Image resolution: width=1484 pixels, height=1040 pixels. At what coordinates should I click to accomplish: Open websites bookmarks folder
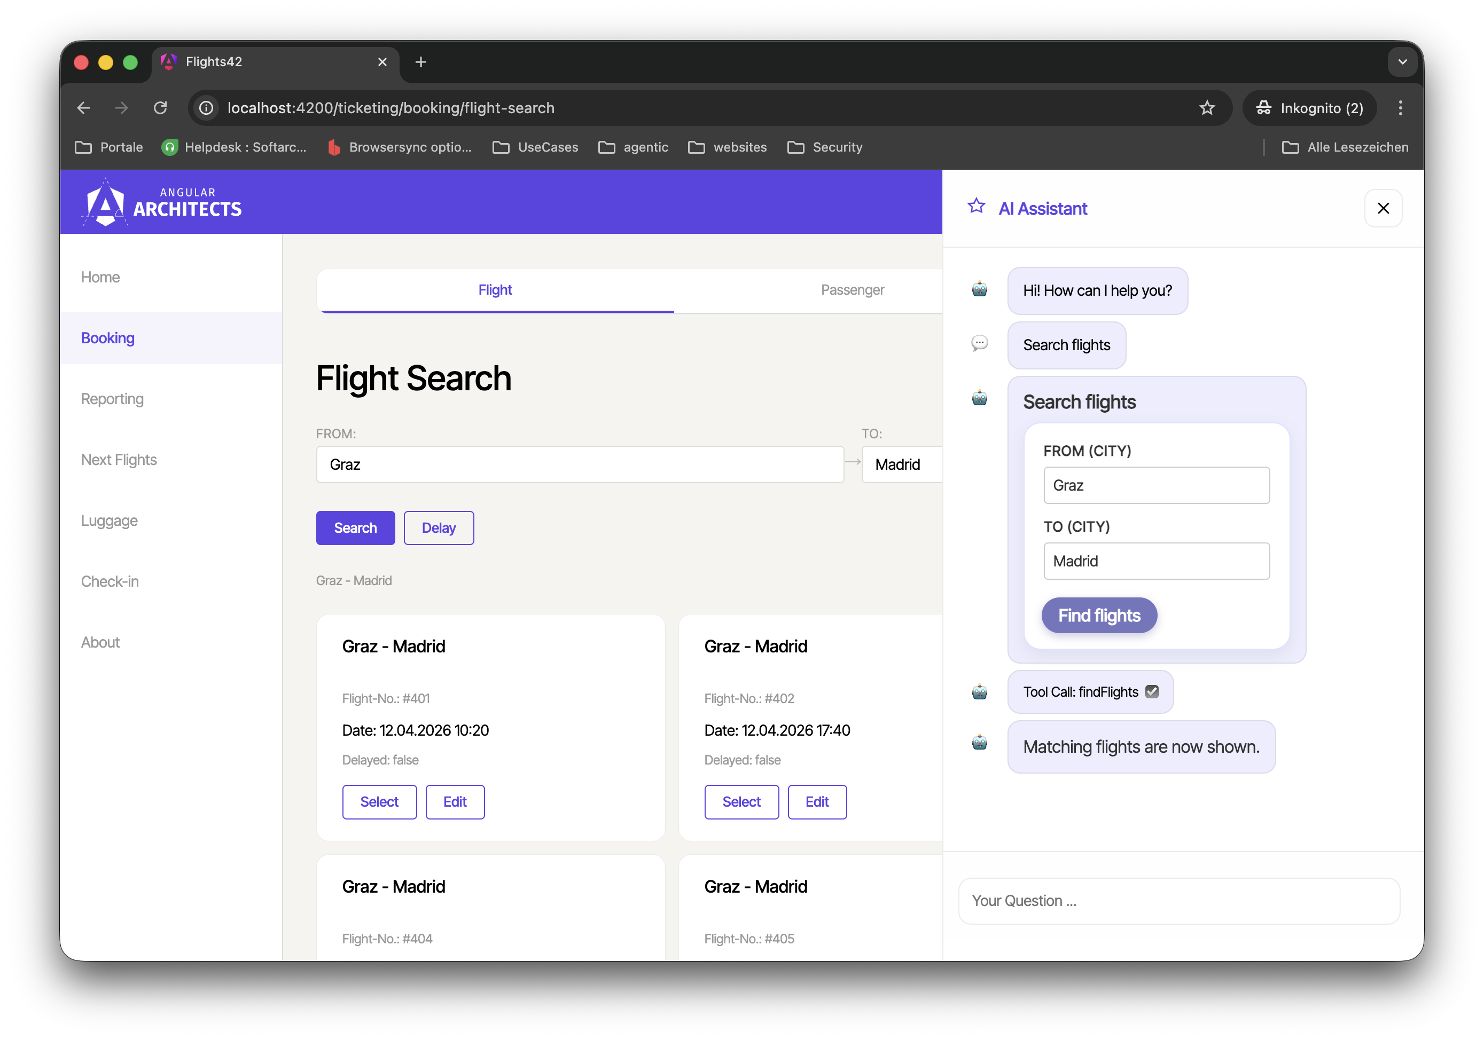[x=727, y=147]
